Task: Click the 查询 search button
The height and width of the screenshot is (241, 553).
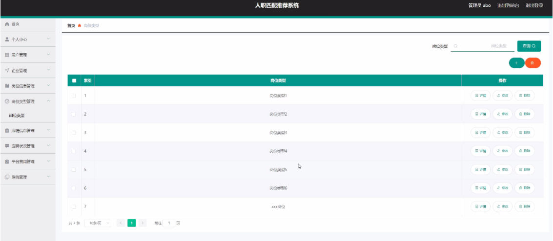Action: (529, 46)
